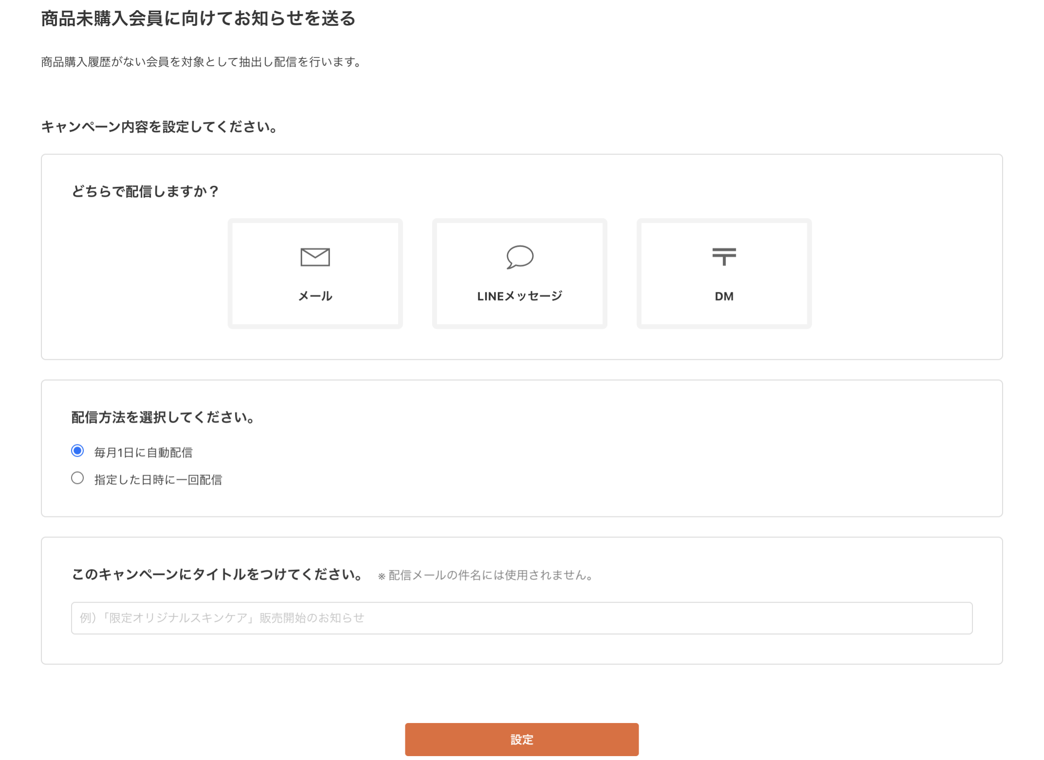Select the 毎月1日に自動配信 radio button

77,451
